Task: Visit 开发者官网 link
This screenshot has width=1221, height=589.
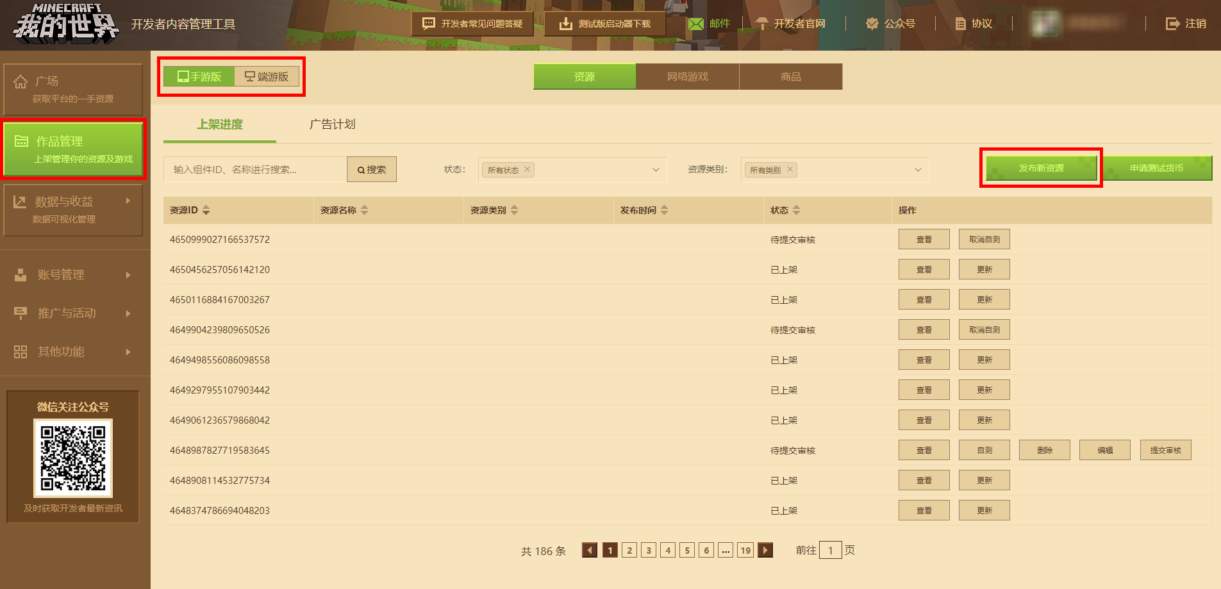Action: click(x=790, y=24)
